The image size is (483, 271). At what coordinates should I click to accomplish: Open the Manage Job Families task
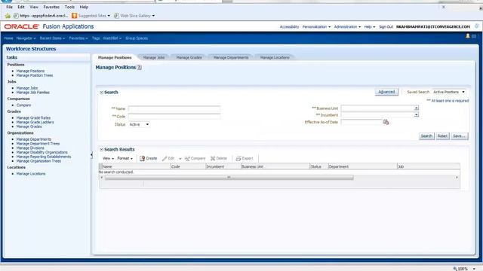33,93
